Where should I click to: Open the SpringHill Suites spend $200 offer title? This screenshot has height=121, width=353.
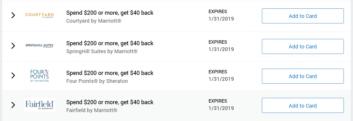coord(110,43)
